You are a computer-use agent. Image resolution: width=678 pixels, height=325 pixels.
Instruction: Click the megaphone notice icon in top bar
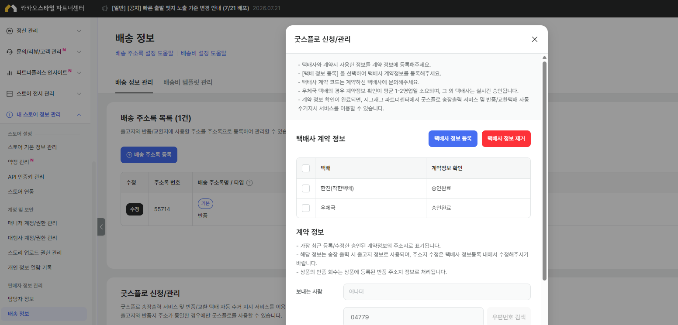click(x=105, y=8)
